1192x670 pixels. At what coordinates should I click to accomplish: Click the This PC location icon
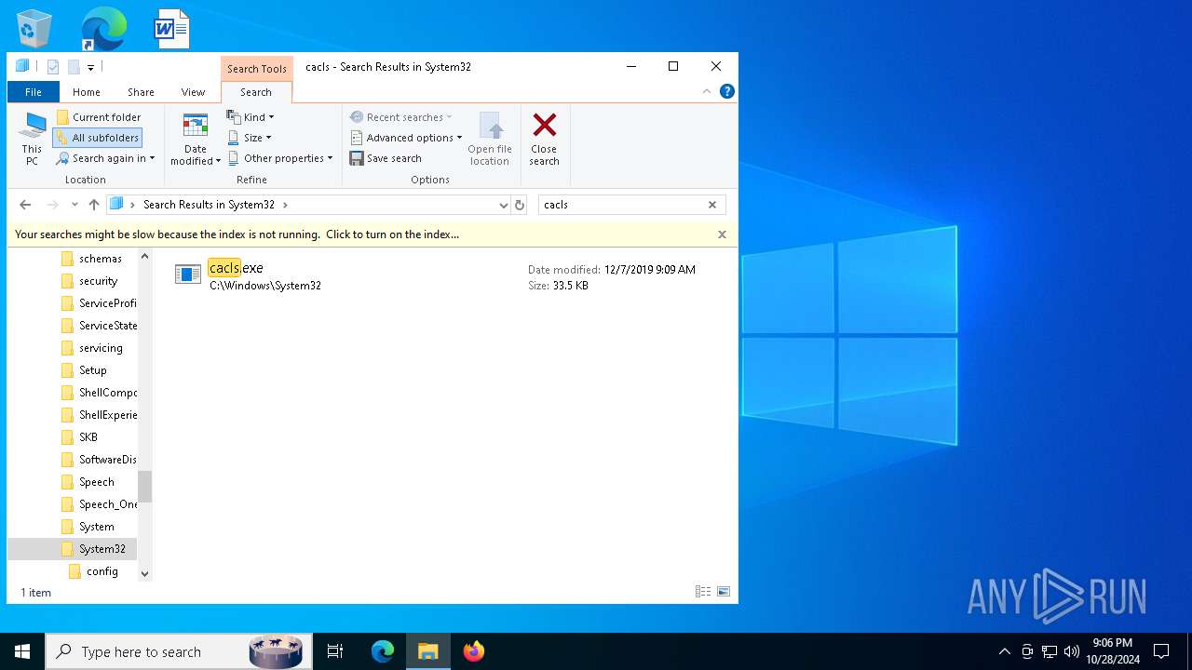pyautogui.click(x=33, y=140)
